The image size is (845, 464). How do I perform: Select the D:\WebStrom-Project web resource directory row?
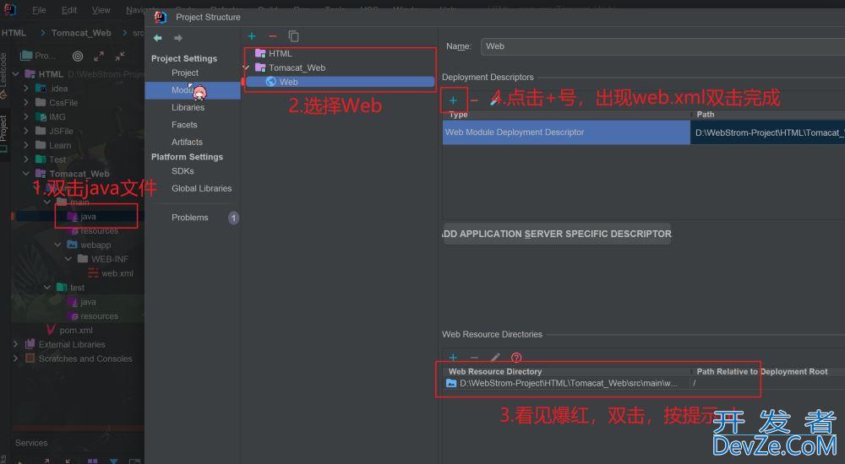(568, 383)
